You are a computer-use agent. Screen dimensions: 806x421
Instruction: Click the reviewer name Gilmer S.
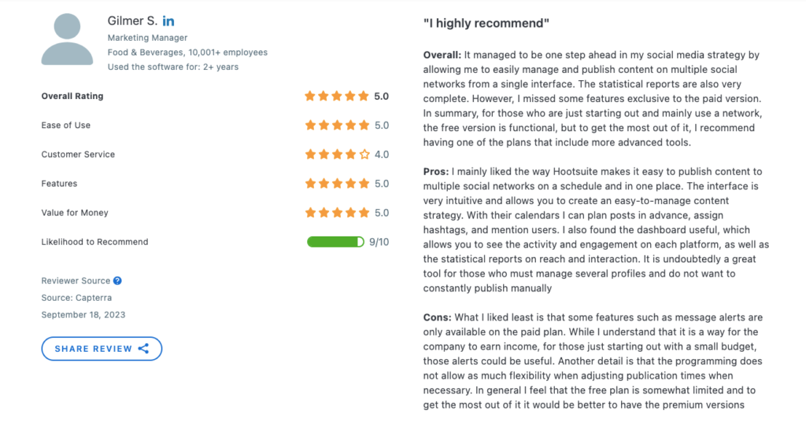point(132,21)
